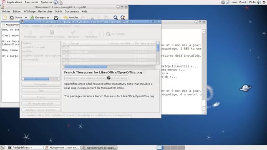Image resolution: width=267 pixels, height=150 pixels.
Task: Open the volume speaker control in tray
Action: [x=259, y=2]
